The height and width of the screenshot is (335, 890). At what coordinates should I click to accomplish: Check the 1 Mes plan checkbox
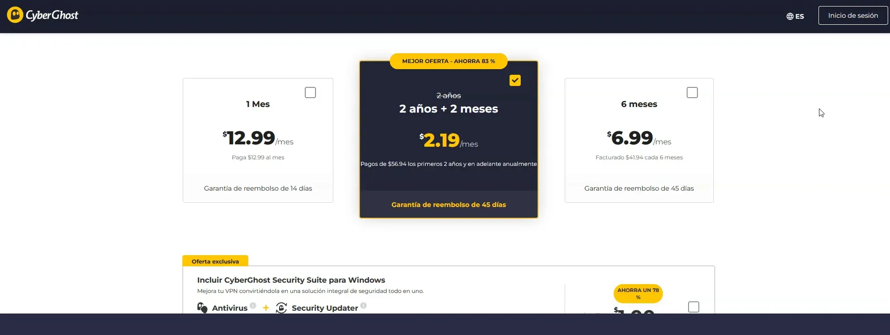(310, 93)
